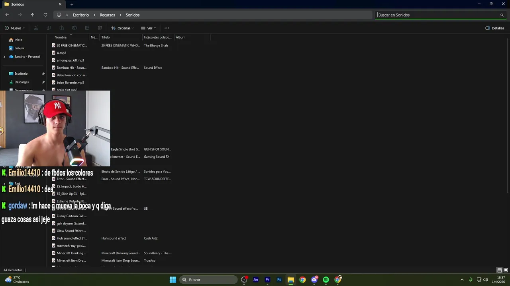Navigate to Recursos in the breadcrumb
The width and height of the screenshot is (510, 286).
click(107, 15)
